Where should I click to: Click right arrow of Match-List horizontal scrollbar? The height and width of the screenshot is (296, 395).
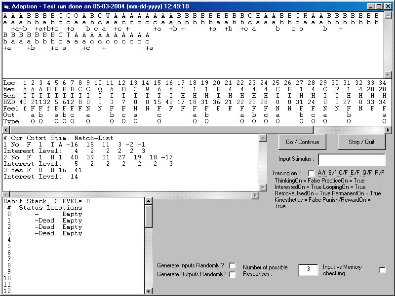255,195
